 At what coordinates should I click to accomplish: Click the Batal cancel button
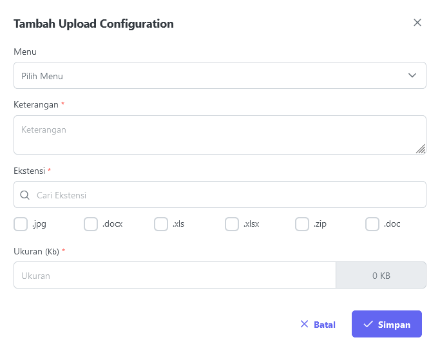click(318, 324)
